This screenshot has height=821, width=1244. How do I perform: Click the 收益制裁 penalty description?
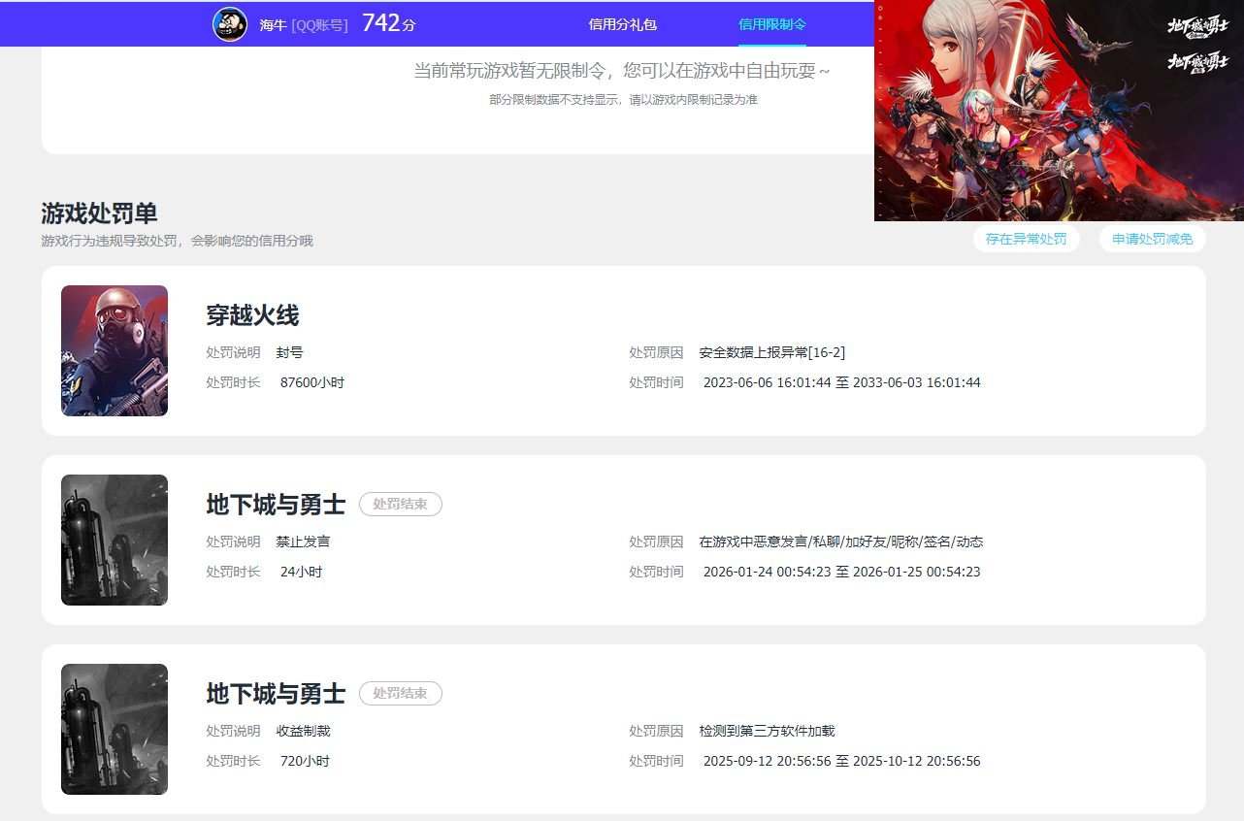[303, 731]
